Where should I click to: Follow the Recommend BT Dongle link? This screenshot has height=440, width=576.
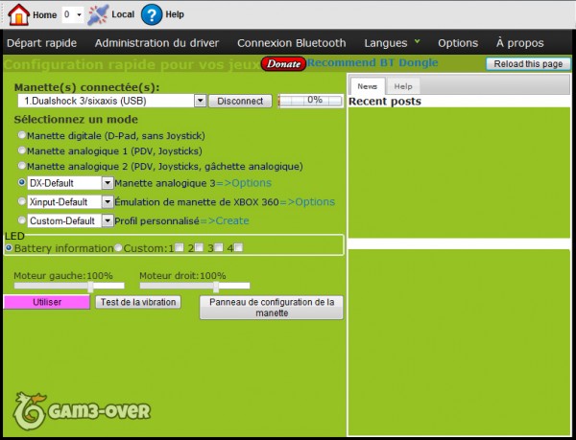pos(372,63)
